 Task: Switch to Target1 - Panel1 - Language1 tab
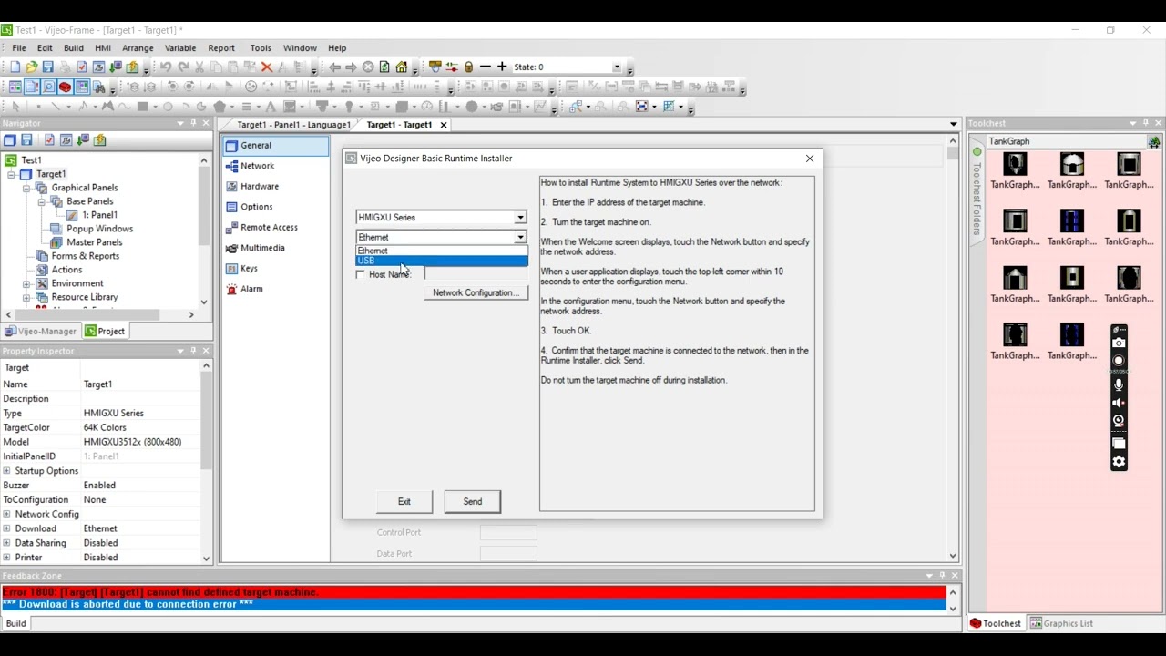(x=293, y=125)
